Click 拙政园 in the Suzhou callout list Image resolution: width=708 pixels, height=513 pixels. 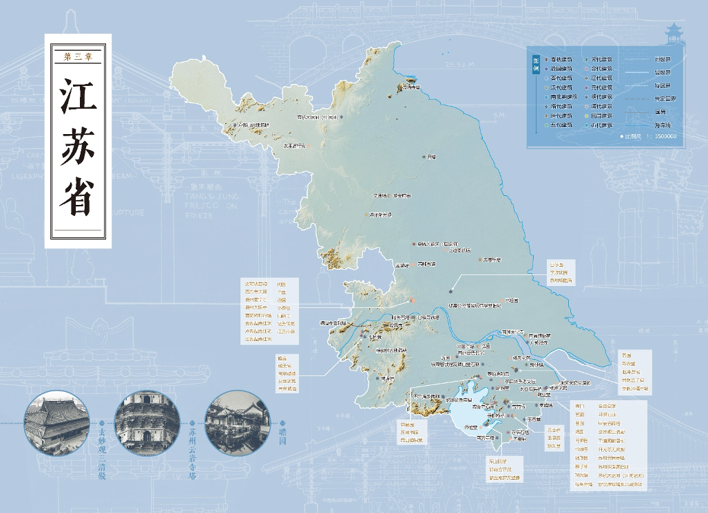point(581,458)
